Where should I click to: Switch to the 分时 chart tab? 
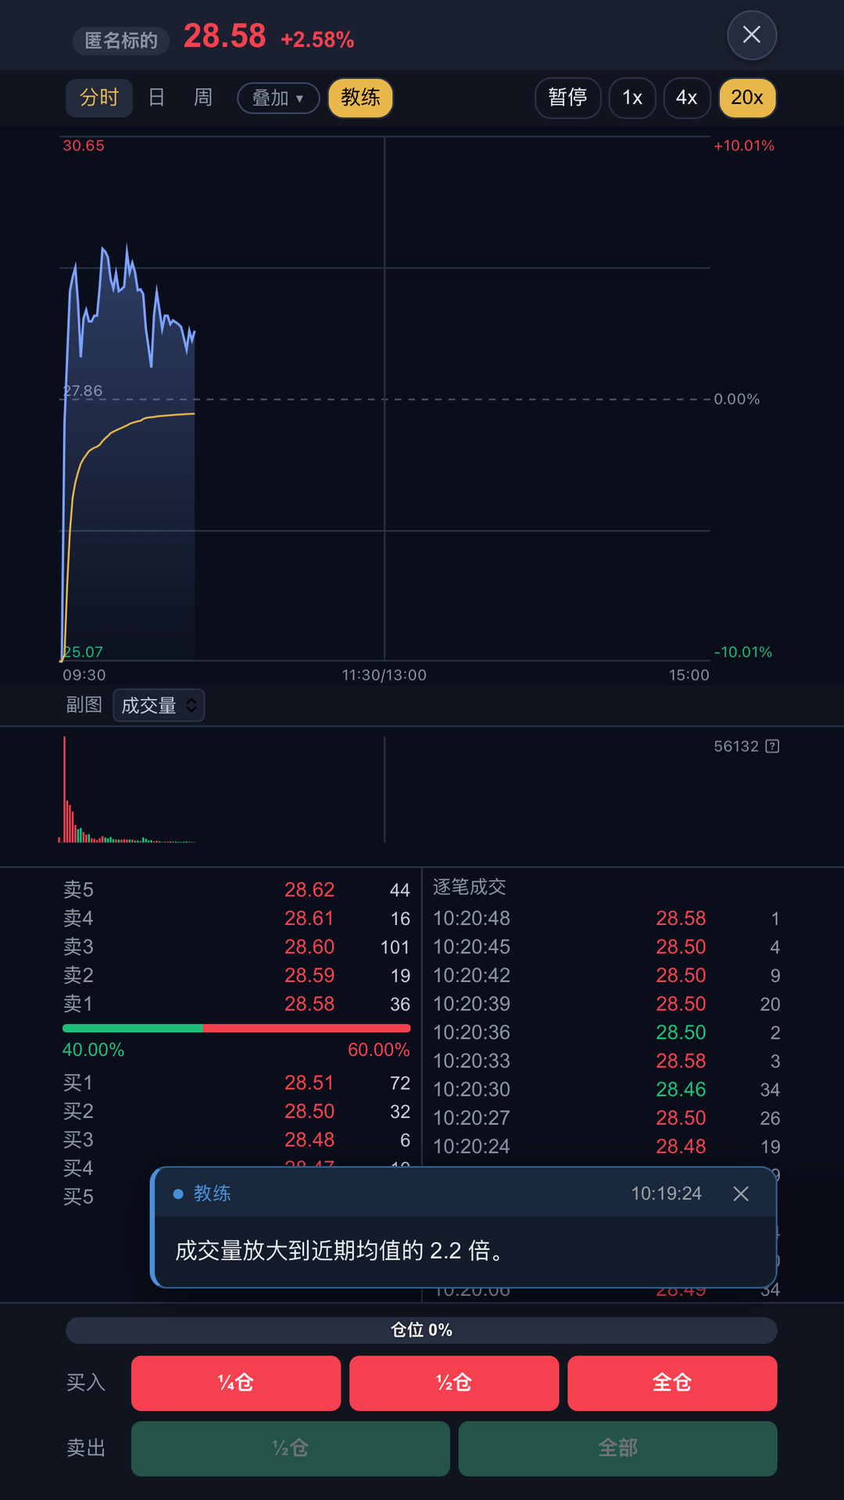tap(99, 98)
